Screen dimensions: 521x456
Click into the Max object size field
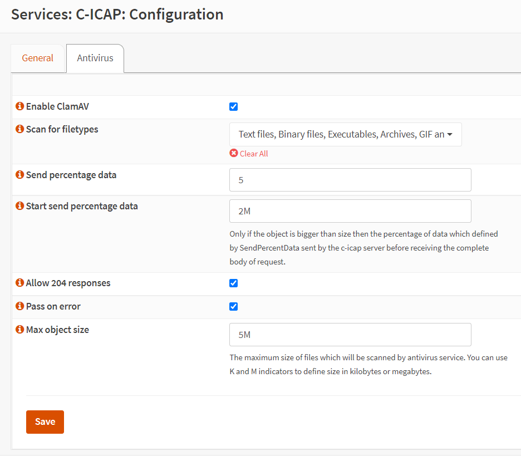350,335
